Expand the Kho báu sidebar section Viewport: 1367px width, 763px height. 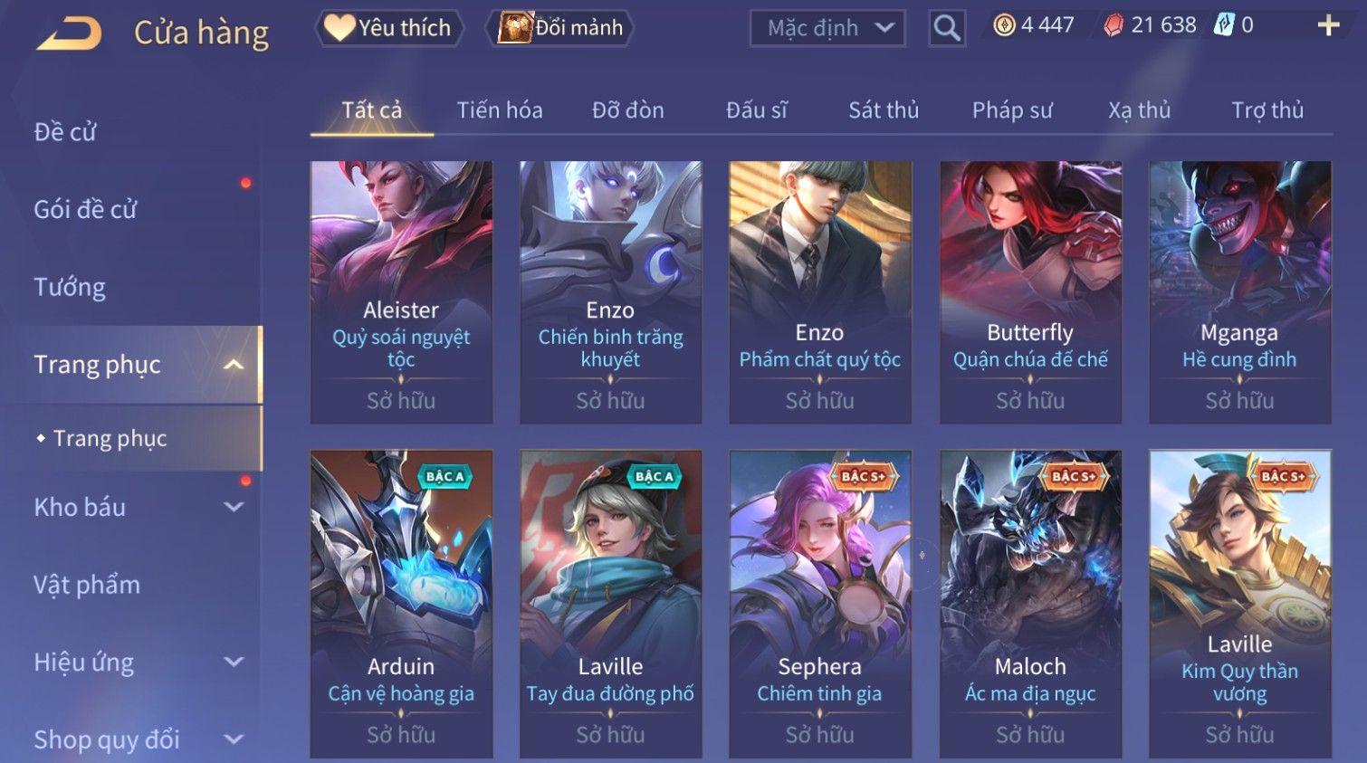pos(234,507)
